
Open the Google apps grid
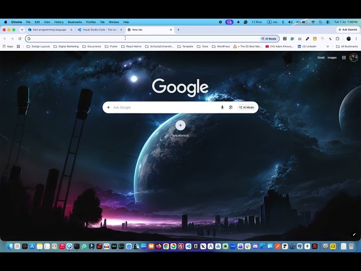pos(344,58)
